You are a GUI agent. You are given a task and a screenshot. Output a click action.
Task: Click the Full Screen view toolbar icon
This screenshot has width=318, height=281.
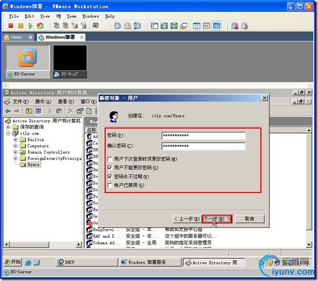tap(164, 26)
